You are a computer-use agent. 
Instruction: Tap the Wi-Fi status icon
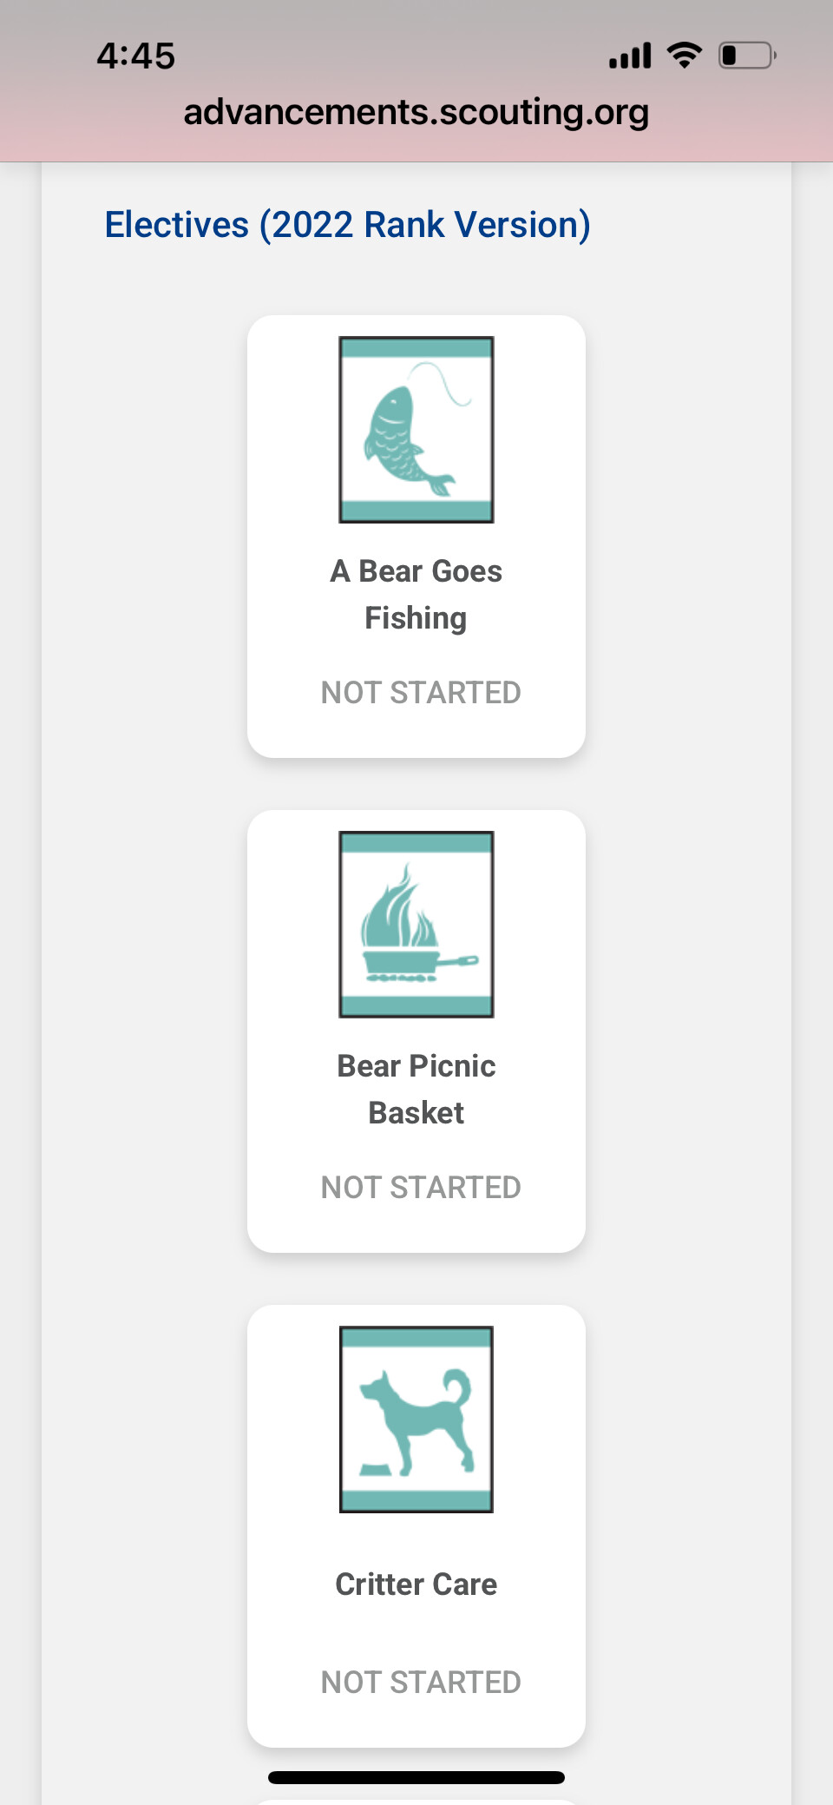click(x=685, y=56)
